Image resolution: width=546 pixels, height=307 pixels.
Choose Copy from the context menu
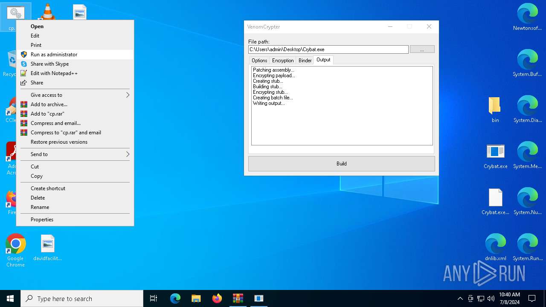(75, 176)
